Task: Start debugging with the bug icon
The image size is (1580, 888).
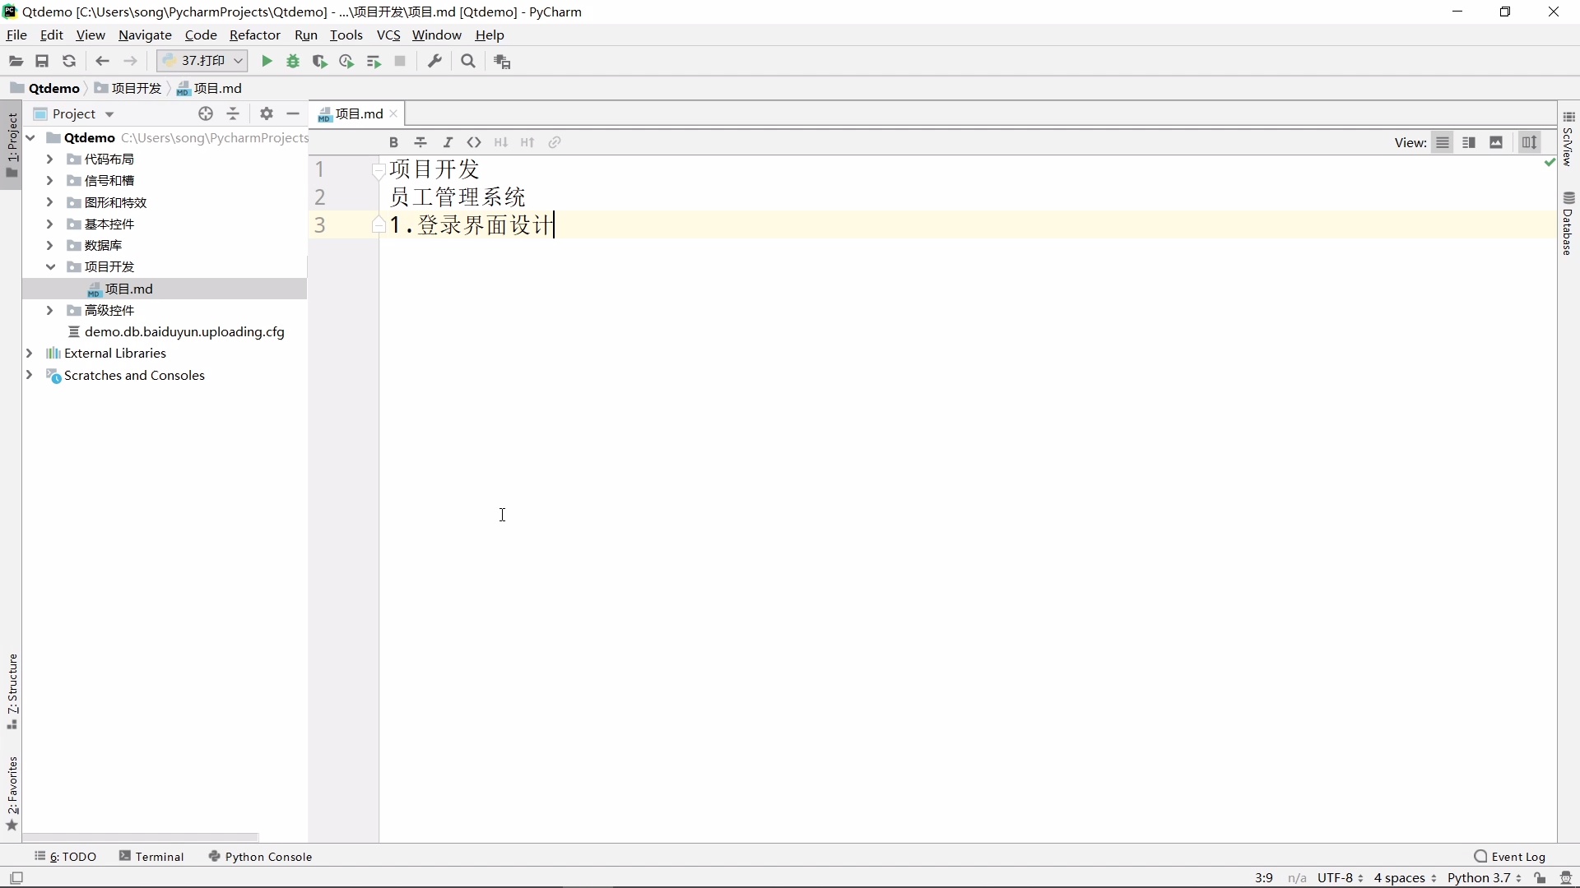Action: [293, 61]
